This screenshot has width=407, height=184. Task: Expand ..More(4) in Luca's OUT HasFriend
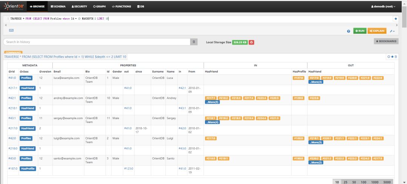click(x=316, y=82)
